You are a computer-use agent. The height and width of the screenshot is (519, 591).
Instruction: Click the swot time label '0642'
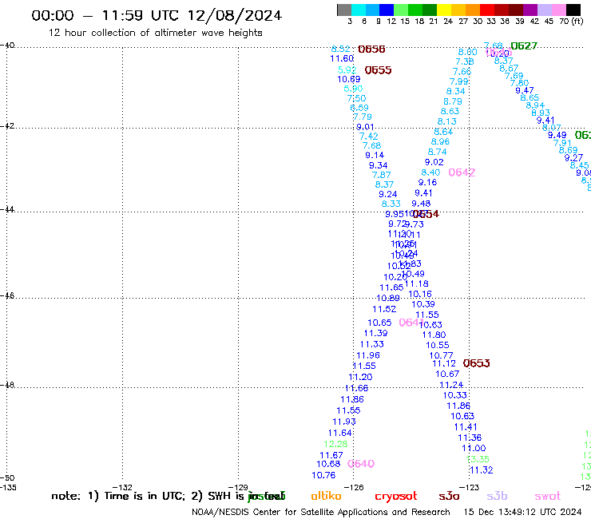click(462, 172)
